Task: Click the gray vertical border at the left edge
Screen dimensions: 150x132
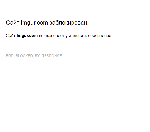Action: (x=0, y=66)
